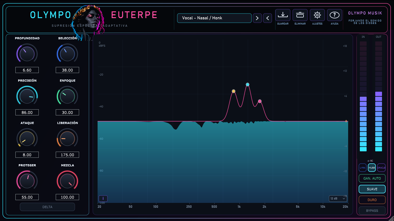Click the 250 frequency axis label
394x221 pixels.
pos(189,207)
